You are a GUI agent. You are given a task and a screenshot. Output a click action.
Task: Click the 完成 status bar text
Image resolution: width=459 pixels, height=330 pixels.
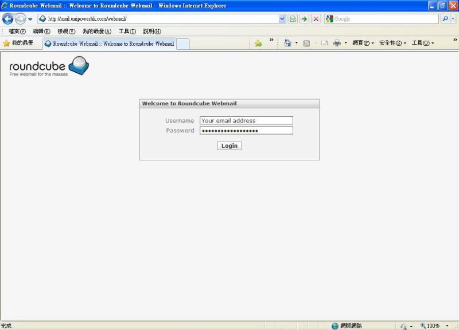click(6, 326)
